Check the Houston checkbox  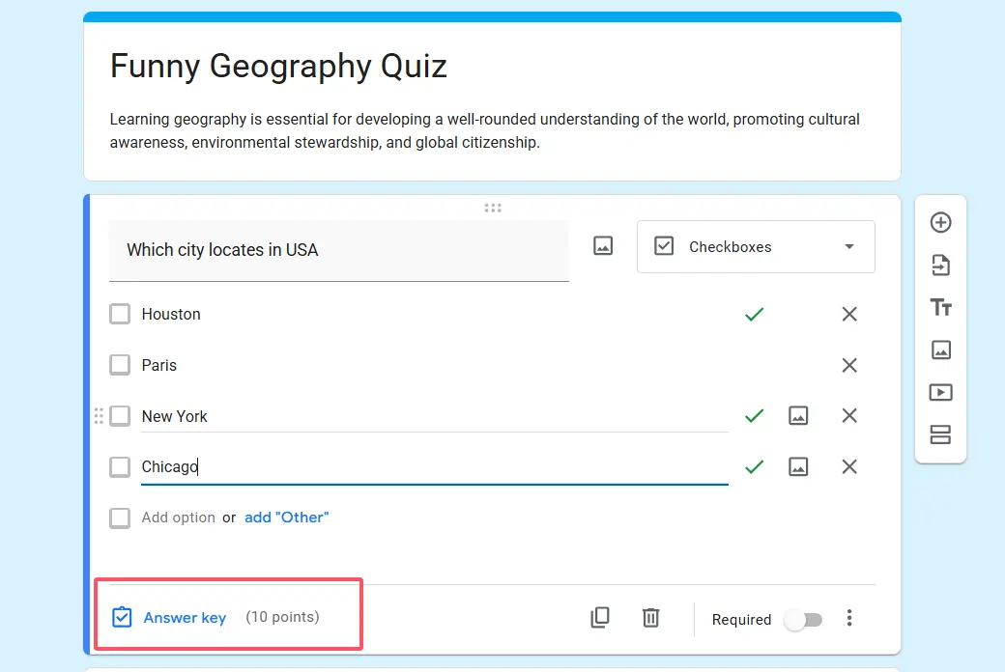(x=120, y=315)
